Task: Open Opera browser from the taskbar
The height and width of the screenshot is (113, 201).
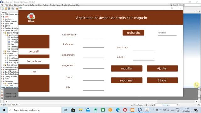Action: pos(125,110)
